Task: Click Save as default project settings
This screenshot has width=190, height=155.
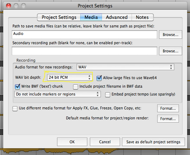Action: pos(153,142)
